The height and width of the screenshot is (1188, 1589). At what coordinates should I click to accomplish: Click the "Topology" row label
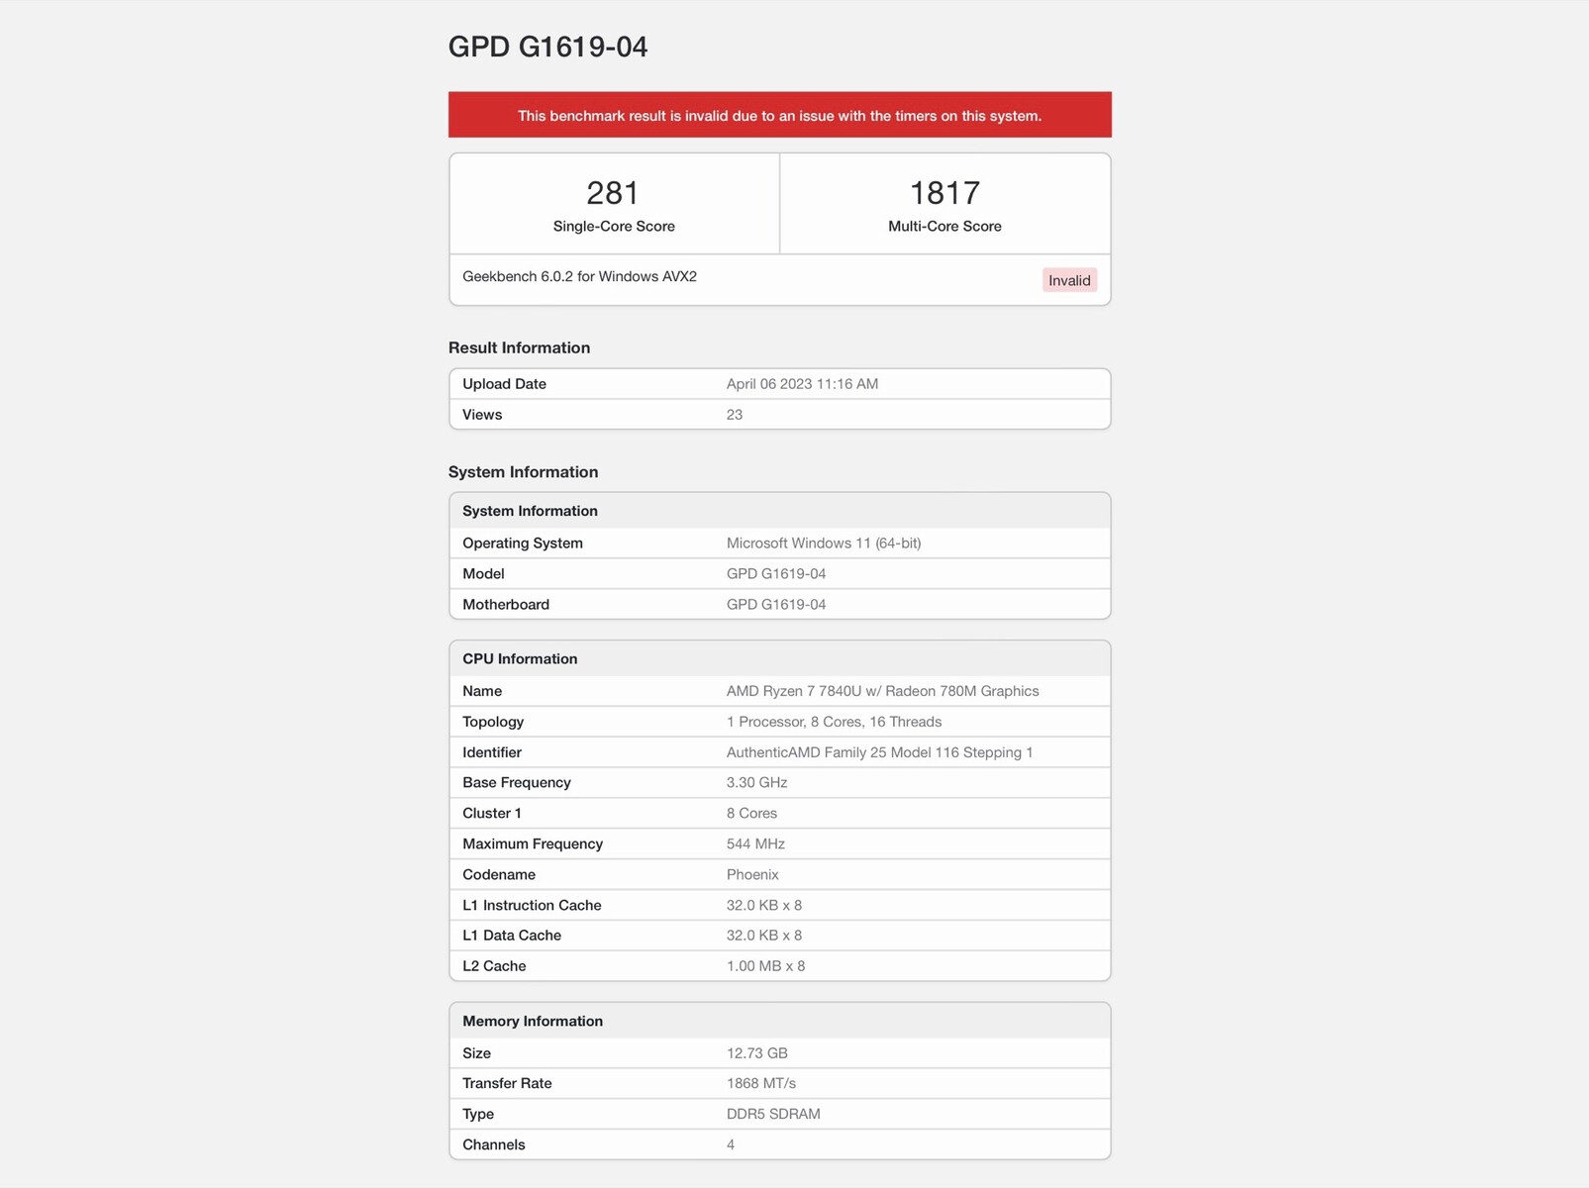[x=493, y=722]
